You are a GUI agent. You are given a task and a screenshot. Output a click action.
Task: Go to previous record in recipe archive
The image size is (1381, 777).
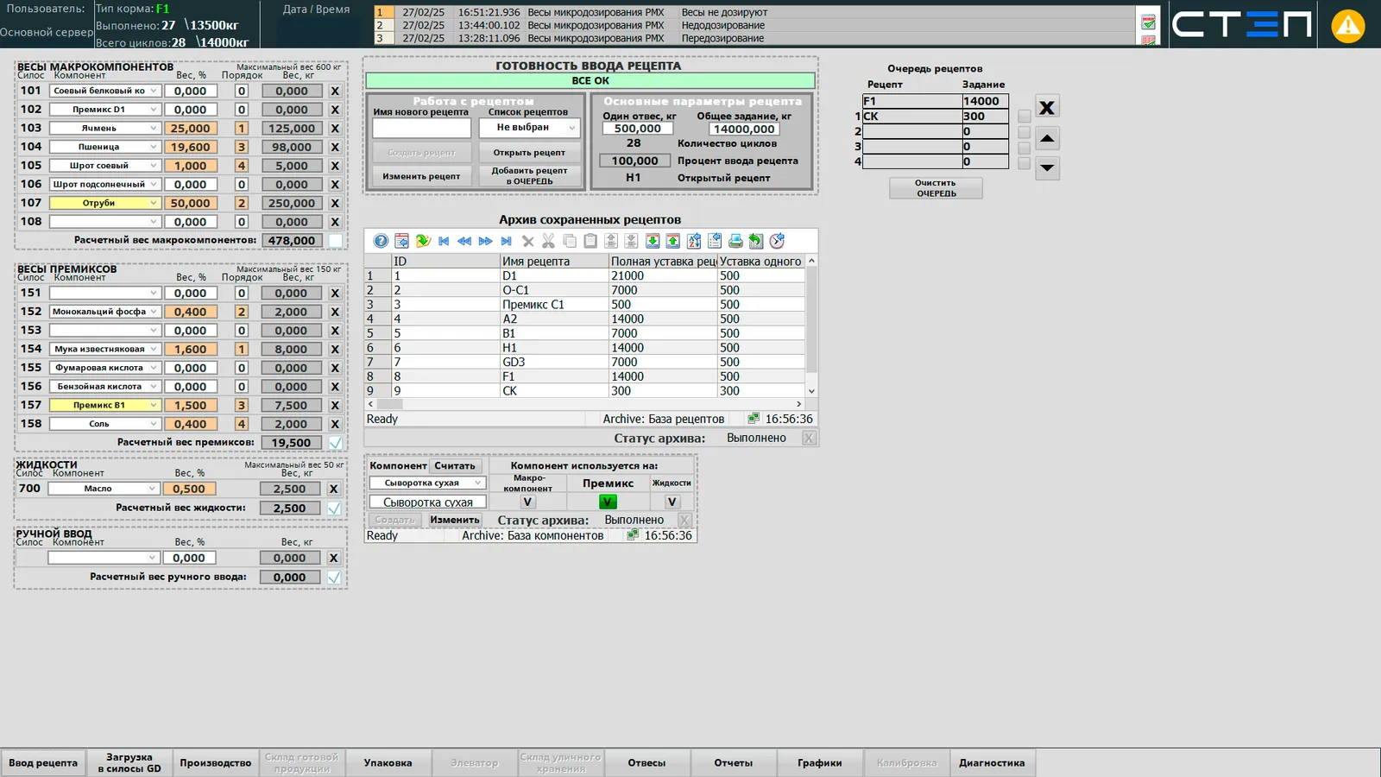pos(464,241)
